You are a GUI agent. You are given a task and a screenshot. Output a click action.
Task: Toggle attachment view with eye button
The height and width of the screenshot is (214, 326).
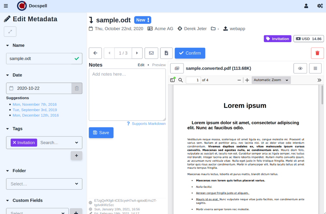coord(300,68)
